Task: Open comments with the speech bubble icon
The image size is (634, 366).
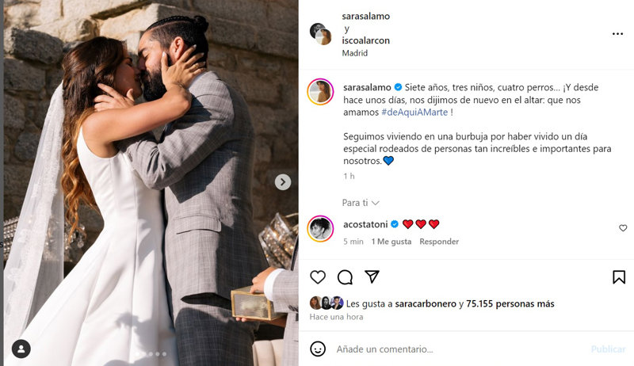Action: (x=345, y=277)
